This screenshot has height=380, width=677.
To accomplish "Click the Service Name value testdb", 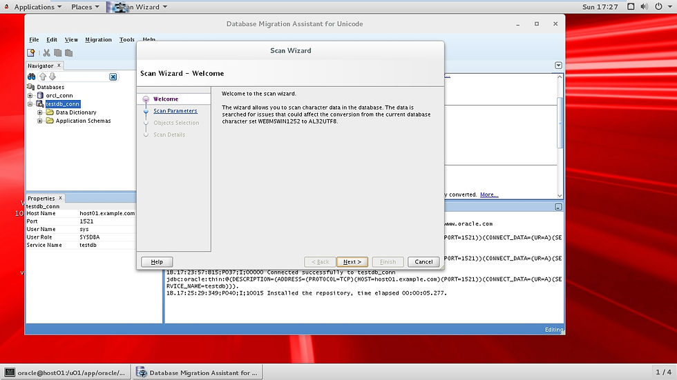I will pos(88,245).
